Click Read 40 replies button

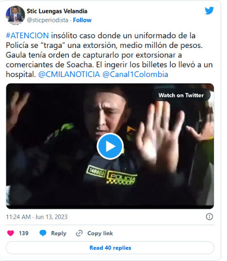(110, 248)
